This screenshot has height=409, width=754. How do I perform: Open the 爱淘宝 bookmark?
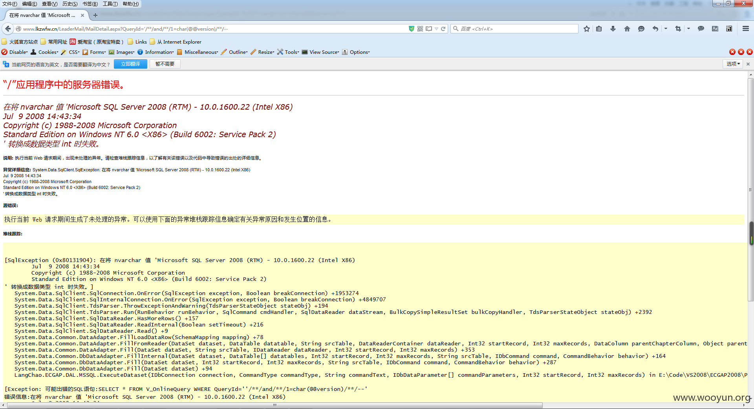click(x=97, y=42)
